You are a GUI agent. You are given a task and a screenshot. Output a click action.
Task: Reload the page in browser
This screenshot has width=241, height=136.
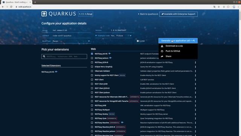tap(11, 7)
